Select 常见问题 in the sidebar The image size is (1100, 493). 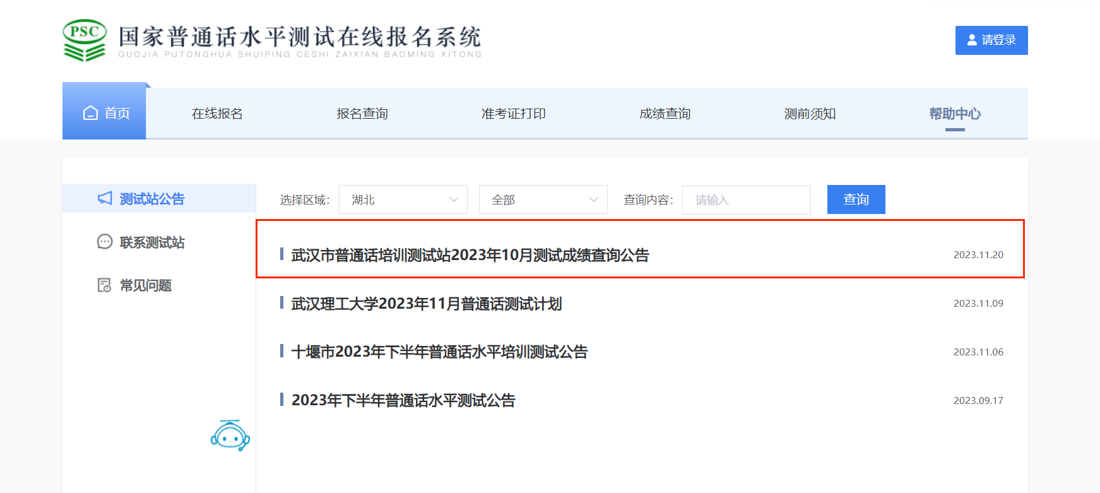(x=146, y=285)
